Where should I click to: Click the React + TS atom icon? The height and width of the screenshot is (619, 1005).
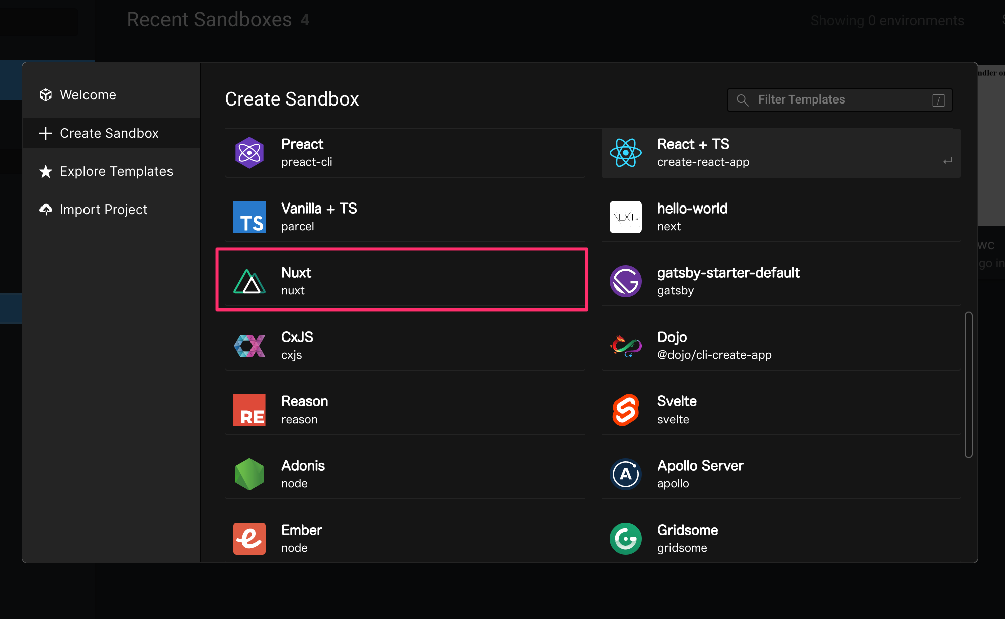point(625,152)
